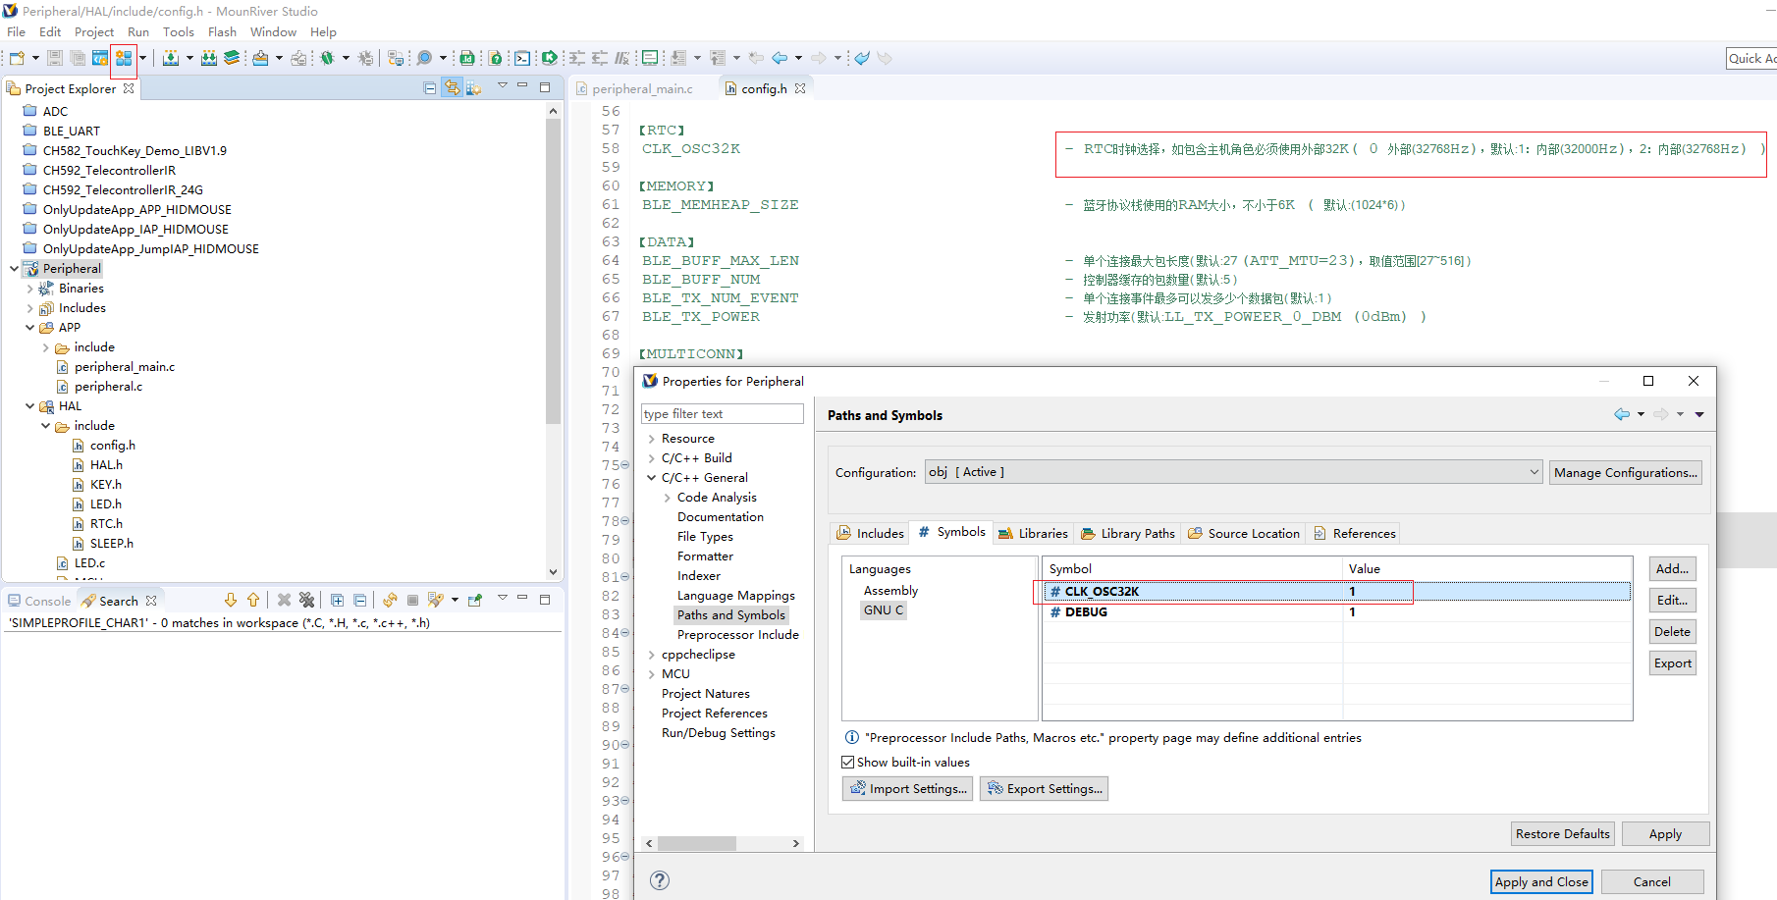
Task: Click the Search magnifier toolbar icon
Action: pos(424,58)
